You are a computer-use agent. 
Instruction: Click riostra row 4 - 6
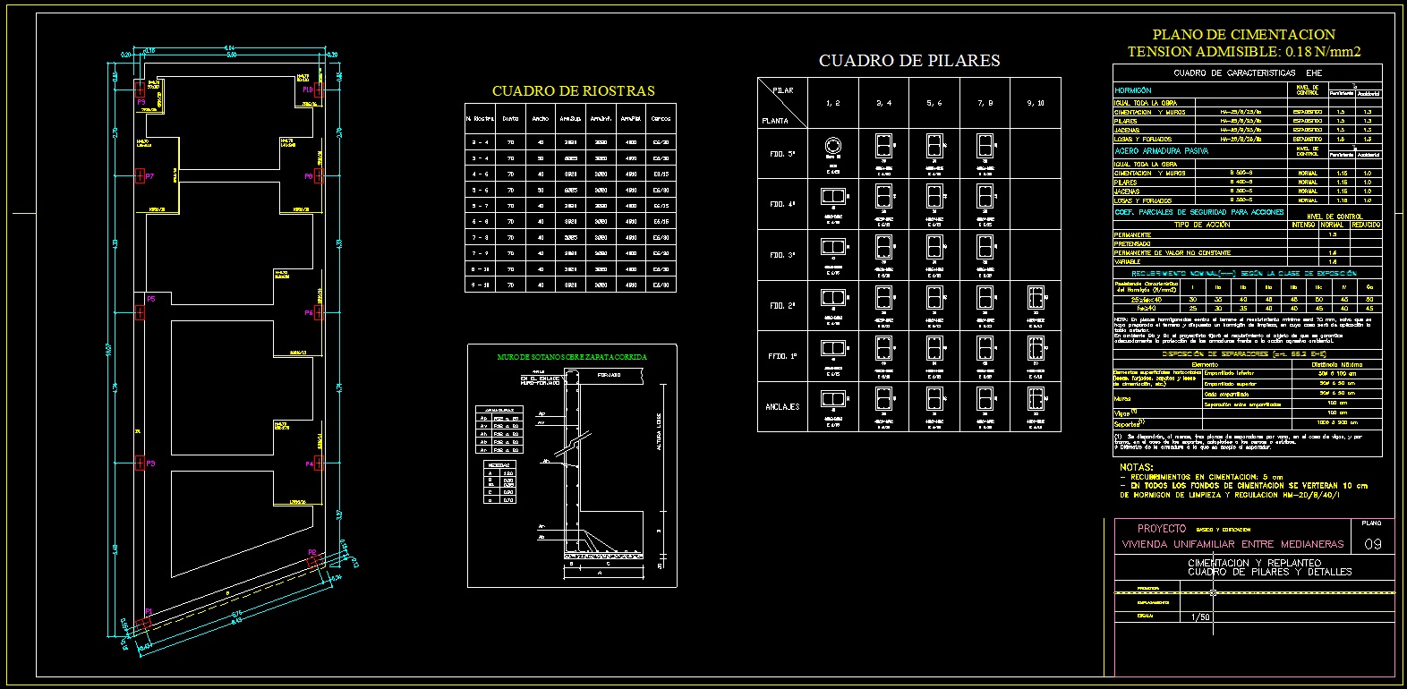tap(570, 174)
